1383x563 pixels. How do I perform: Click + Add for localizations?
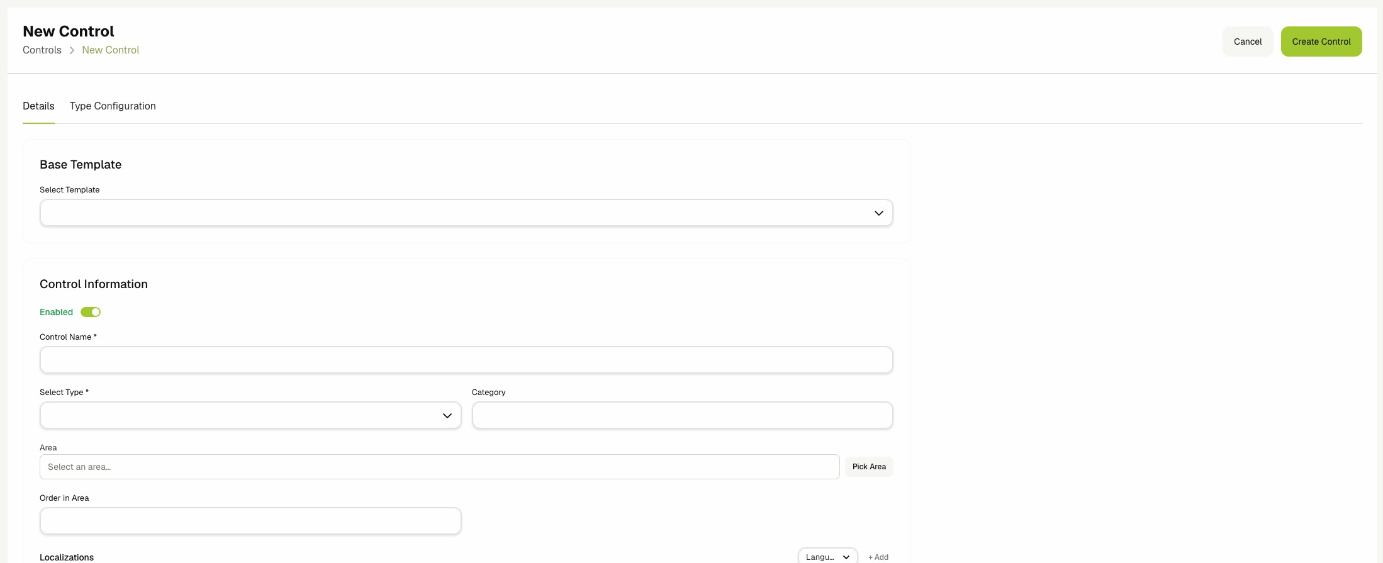[878, 557]
